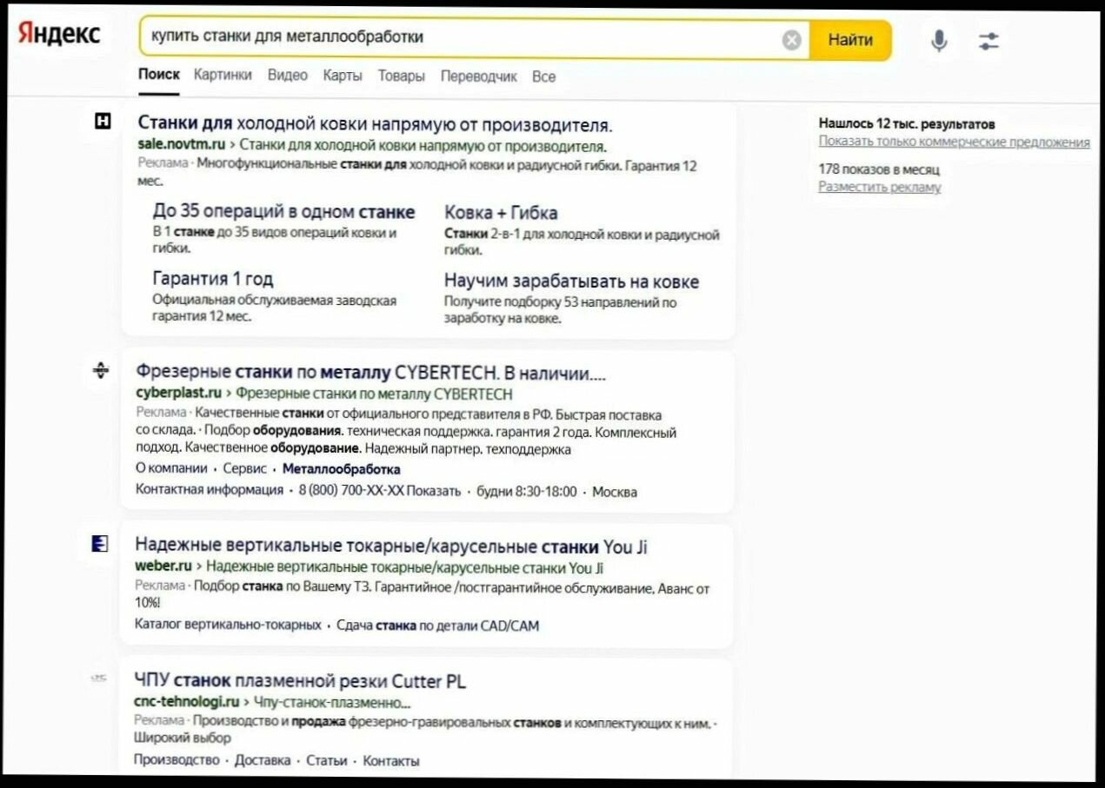This screenshot has height=788, width=1105.
Task: Open the Переводчик tab
Action: point(477,76)
